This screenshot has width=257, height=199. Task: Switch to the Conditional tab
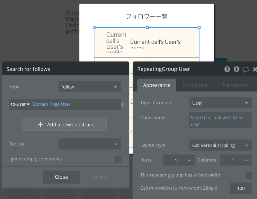pyautogui.click(x=196, y=85)
